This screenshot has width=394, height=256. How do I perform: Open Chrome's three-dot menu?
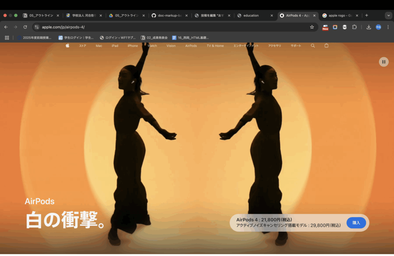pos(388,27)
